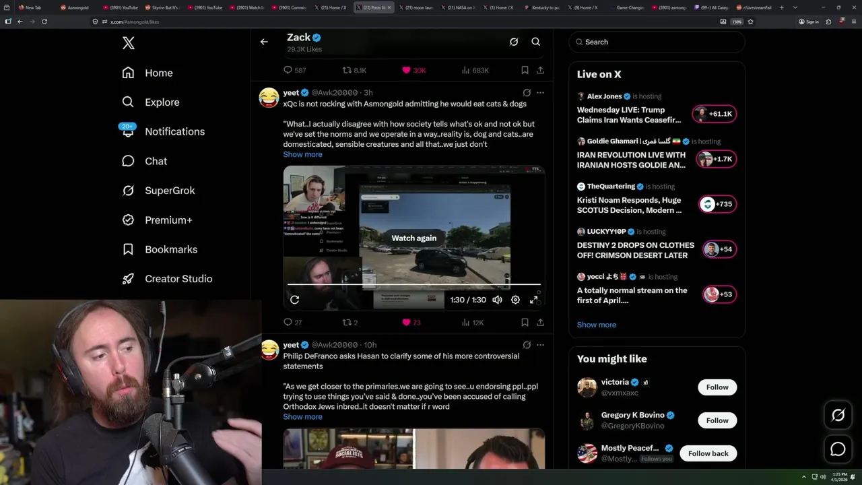The image size is (862, 485).
Task: Click Follow back for Mostly Peaceful
Action: click(708, 453)
